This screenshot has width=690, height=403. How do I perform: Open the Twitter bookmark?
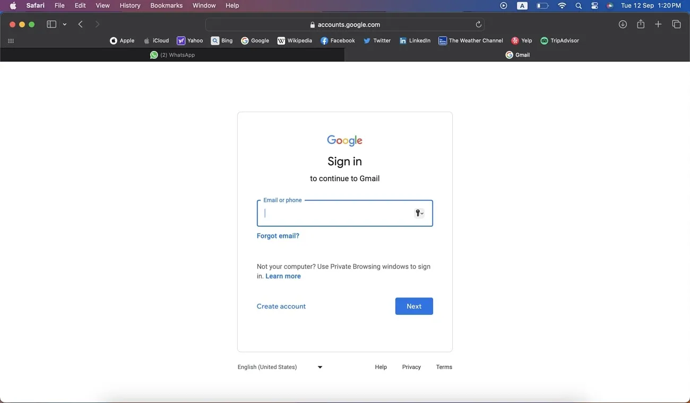377,40
